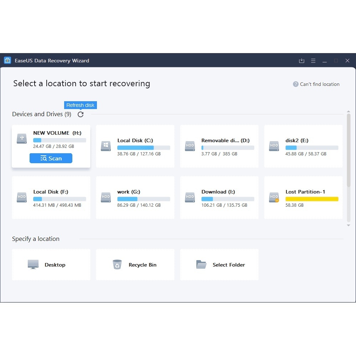Click the scrollbar up arrow in drives list
Image resolution: width=356 pixels, height=356 pixels.
click(x=349, y=112)
